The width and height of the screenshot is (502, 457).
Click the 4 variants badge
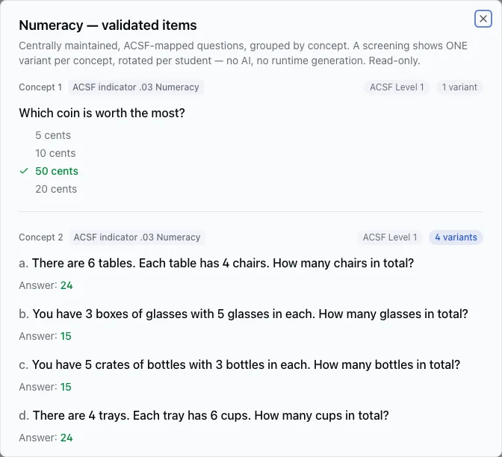click(456, 237)
